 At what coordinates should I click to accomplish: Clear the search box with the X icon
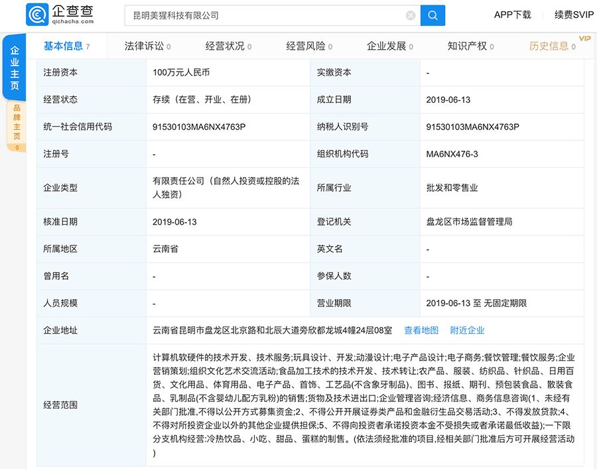pos(411,15)
